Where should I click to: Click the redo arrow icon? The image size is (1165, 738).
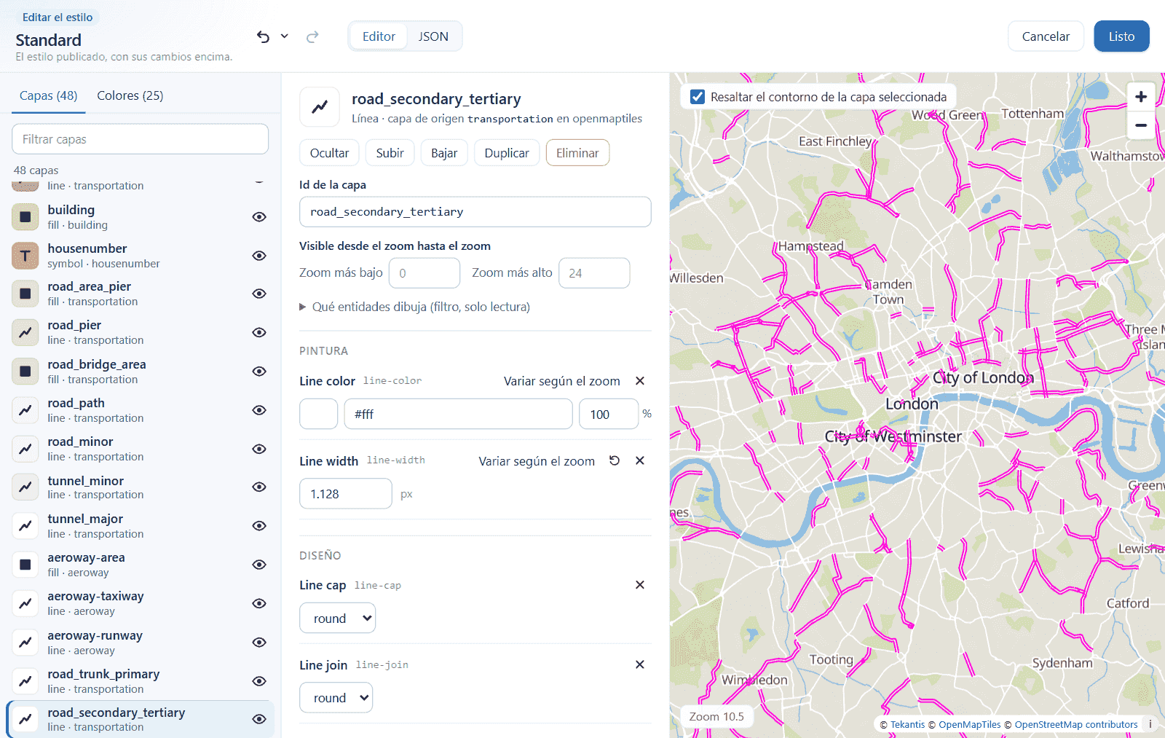pos(312,36)
